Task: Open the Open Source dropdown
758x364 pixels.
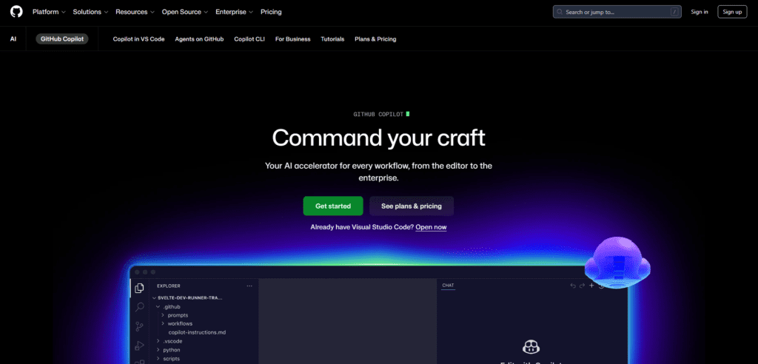Action: click(184, 12)
